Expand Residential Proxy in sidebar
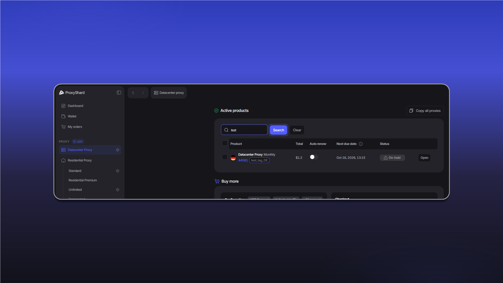Screen dimensions: 503x283 (x=90, y=160)
